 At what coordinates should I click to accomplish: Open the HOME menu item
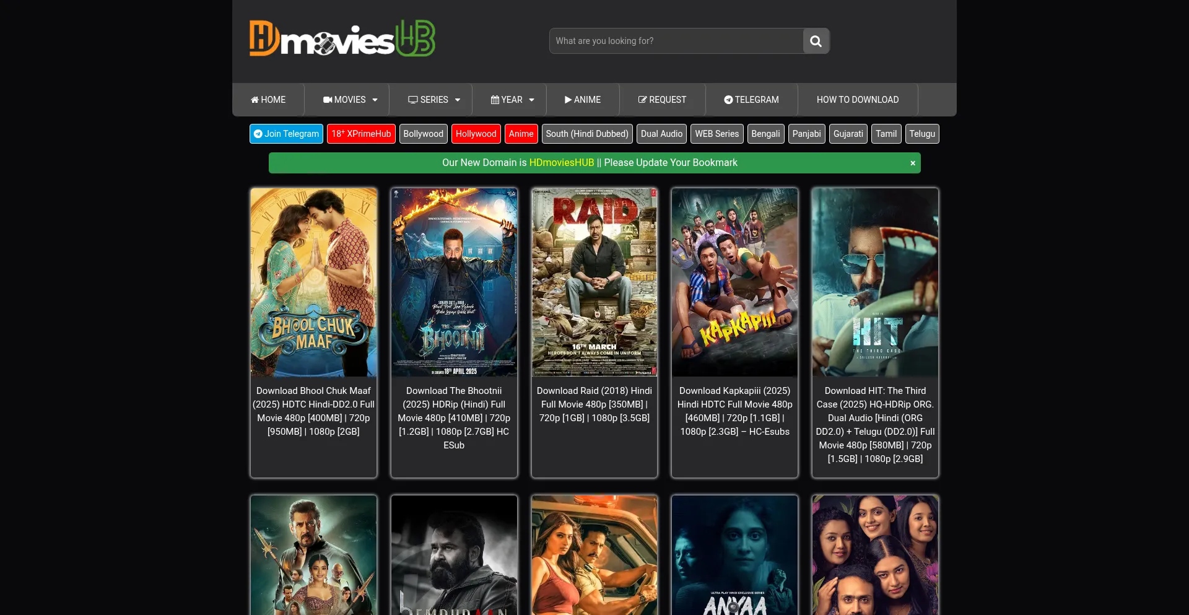point(268,100)
